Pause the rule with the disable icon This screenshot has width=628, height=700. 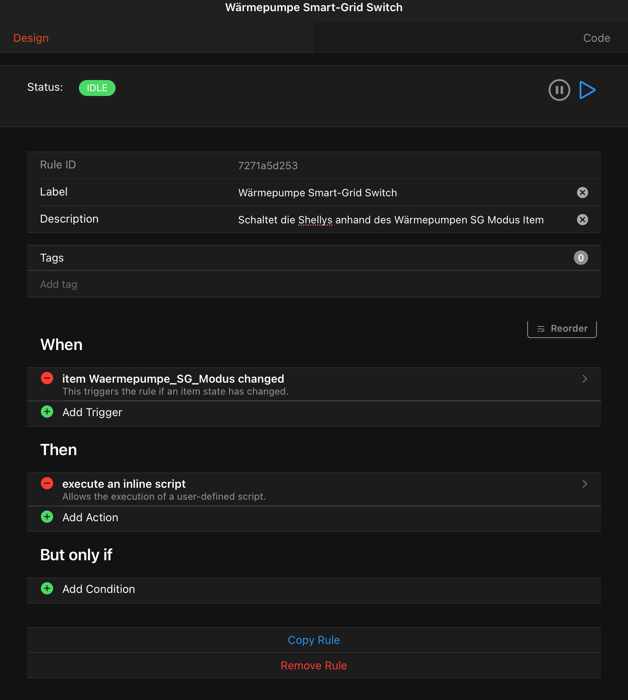pyautogui.click(x=559, y=90)
